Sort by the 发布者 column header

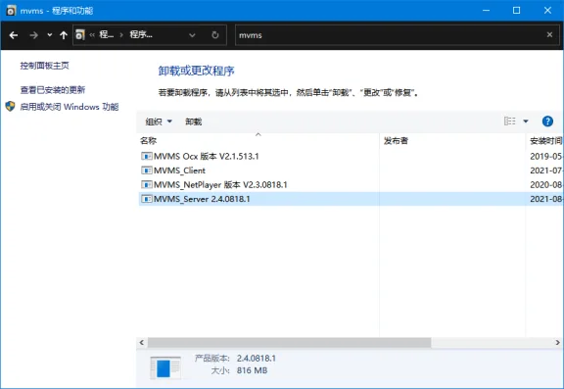click(x=396, y=141)
